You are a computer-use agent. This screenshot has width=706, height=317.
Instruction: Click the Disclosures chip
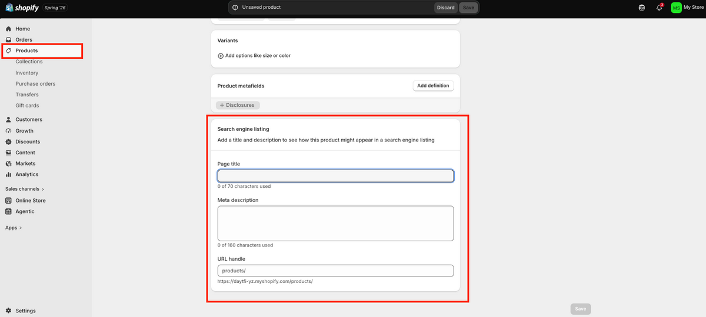click(238, 105)
